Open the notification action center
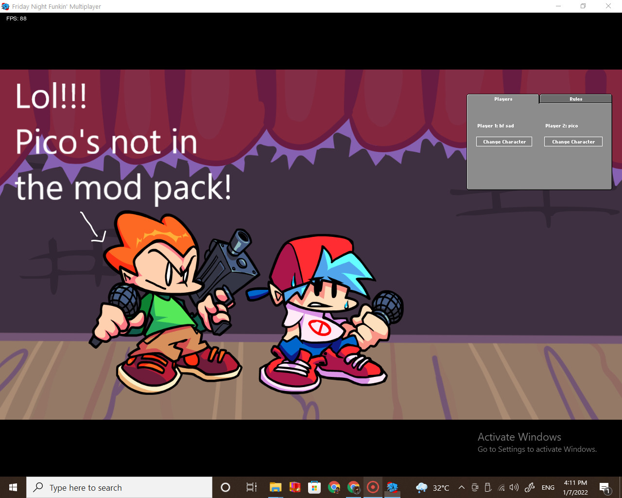The width and height of the screenshot is (622, 498). 605,487
